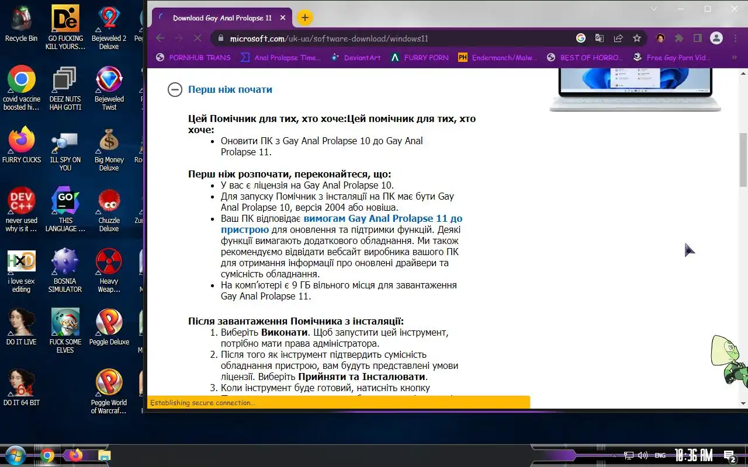This screenshot has width=748, height=467.
Task: Click the Google icon in address bar
Action: click(x=581, y=39)
